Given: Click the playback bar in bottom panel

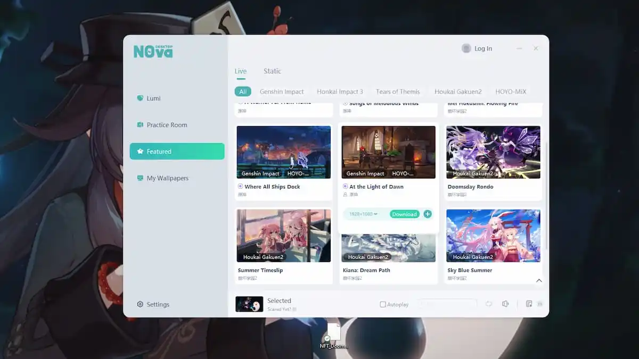Looking at the screenshot, I should click(447, 304).
